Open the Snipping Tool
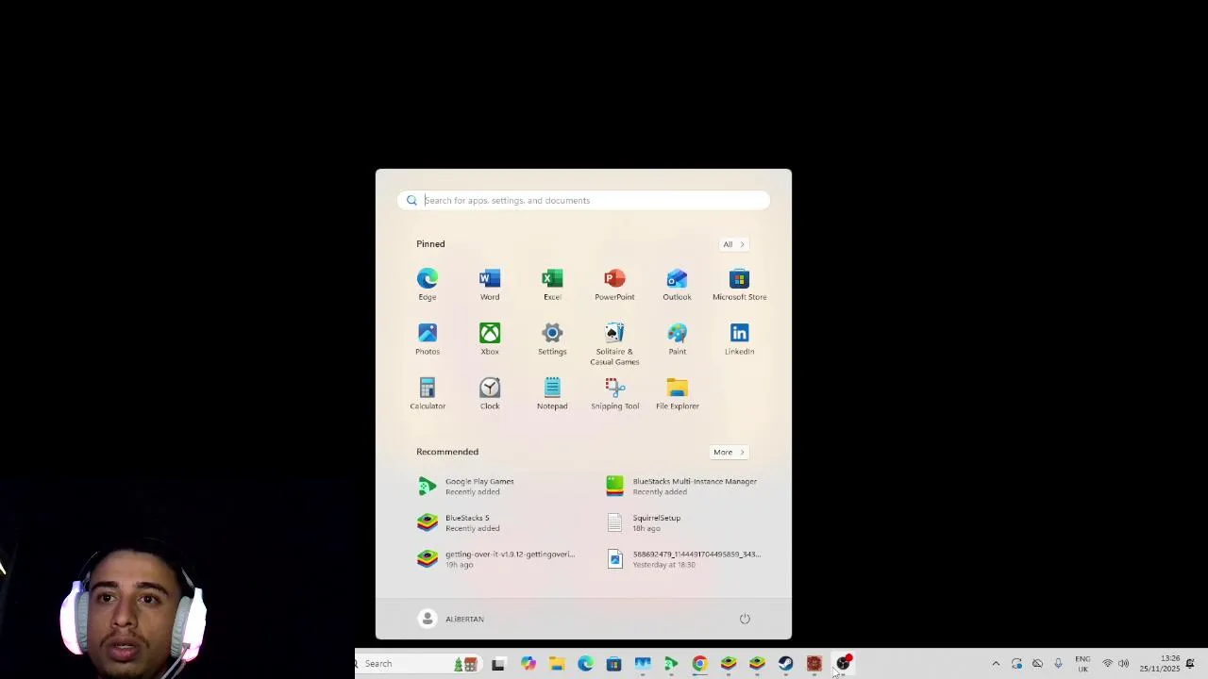 coord(614,394)
